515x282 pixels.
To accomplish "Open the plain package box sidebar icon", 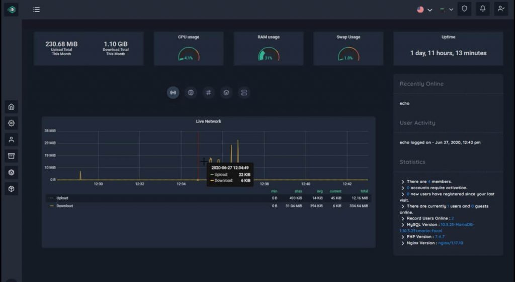I will point(11,189).
